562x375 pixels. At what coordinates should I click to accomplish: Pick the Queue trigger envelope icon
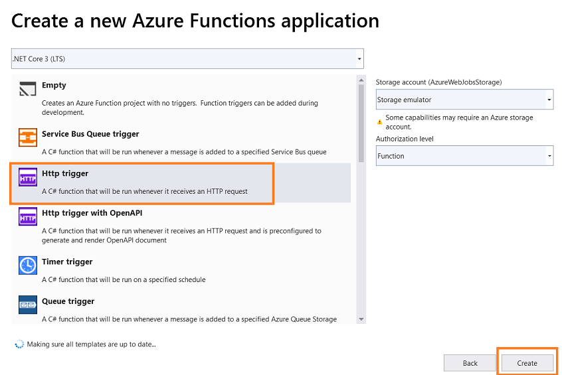(x=28, y=305)
